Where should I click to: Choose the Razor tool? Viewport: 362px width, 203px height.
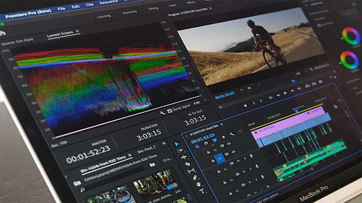click(x=187, y=164)
